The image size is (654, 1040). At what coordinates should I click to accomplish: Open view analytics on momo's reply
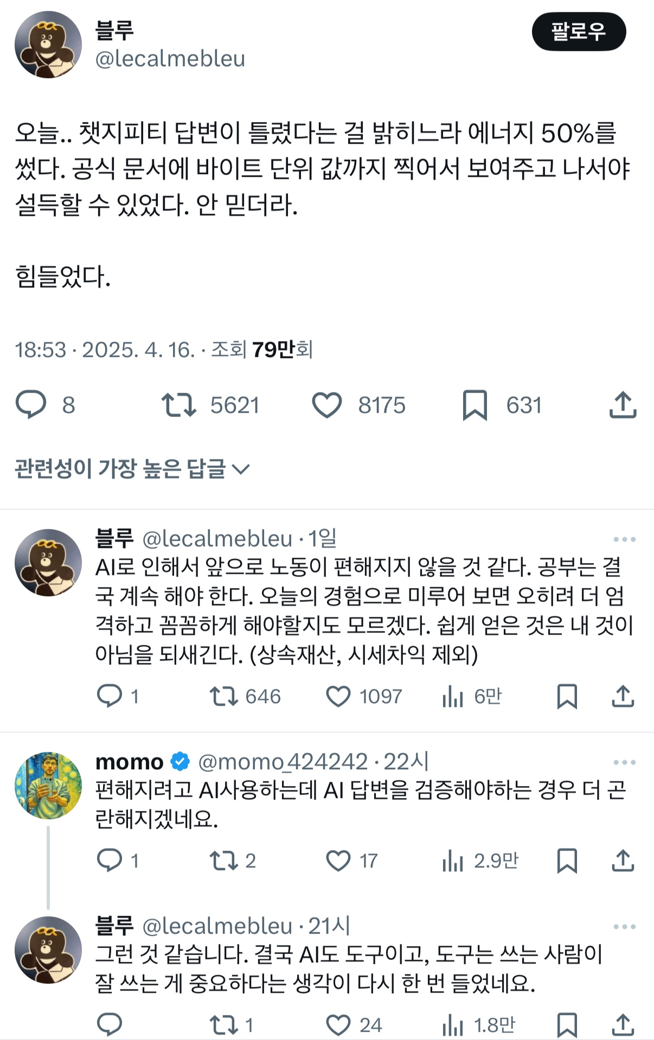pyautogui.click(x=453, y=860)
